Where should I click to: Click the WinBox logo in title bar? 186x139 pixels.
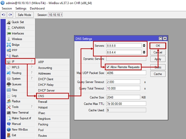(x=3, y=3)
